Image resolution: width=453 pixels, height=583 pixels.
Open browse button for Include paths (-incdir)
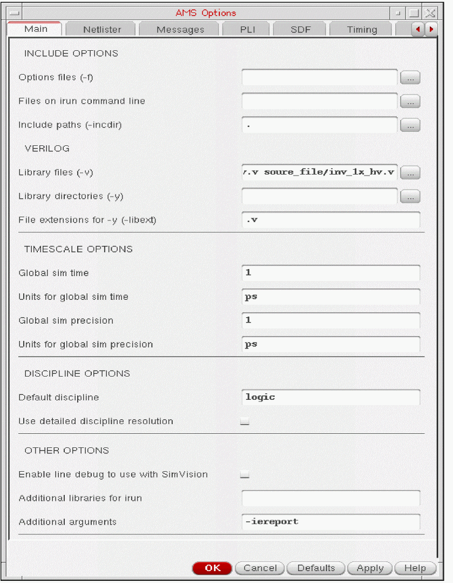pyautogui.click(x=410, y=125)
